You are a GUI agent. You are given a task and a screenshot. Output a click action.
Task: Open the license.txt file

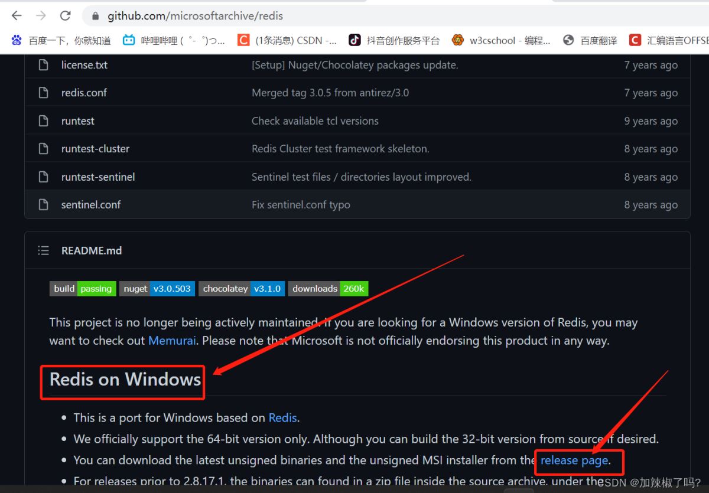pos(84,65)
